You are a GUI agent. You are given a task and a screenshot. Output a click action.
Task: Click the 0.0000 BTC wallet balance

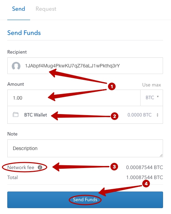pos(139,115)
